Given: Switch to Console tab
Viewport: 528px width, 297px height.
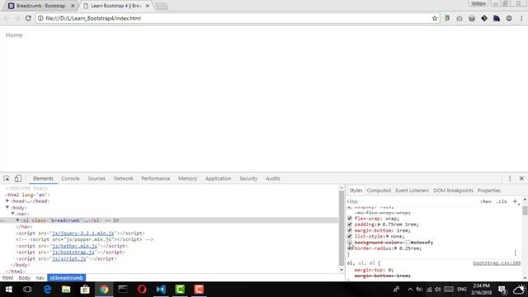Looking at the screenshot, I should (x=70, y=178).
